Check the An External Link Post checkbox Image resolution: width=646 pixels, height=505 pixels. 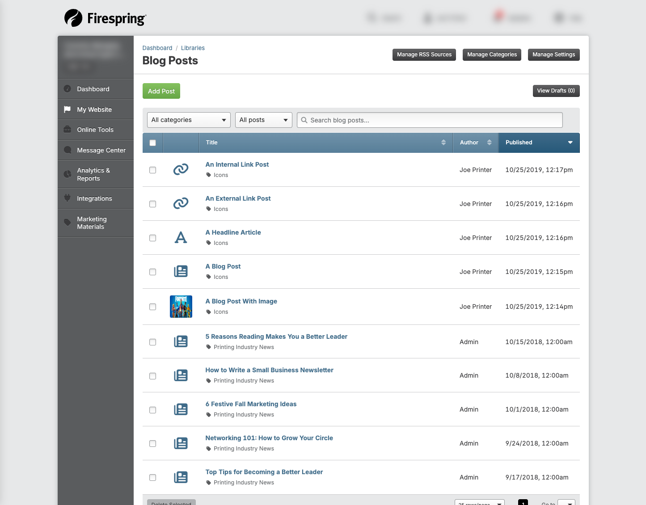coord(153,204)
